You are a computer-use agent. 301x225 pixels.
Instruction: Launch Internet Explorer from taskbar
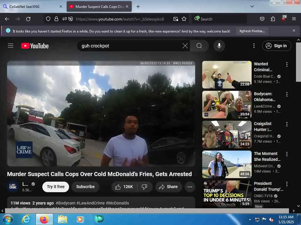coord(26,219)
